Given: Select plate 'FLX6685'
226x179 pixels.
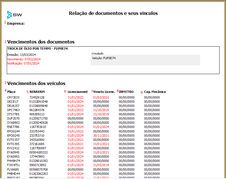Looking at the screenshot, I should point(13,169).
